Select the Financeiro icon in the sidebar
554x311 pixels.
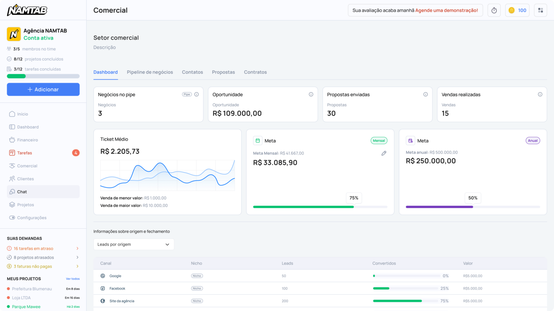click(11, 140)
